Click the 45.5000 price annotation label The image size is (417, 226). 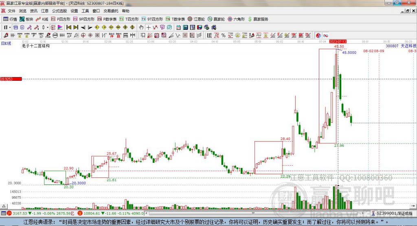pyautogui.click(x=349, y=53)
